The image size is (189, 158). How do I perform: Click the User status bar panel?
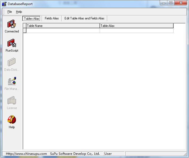[x=114, y=154]
